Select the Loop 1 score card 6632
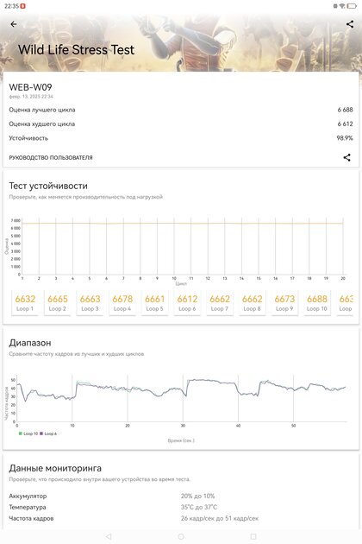362x544 pixels. (x=25, y=303)
